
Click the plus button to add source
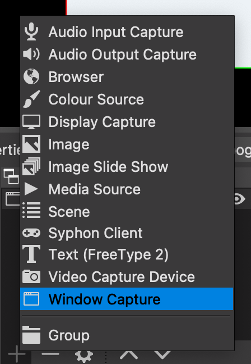pyautogui.click(x=17, y=354)
